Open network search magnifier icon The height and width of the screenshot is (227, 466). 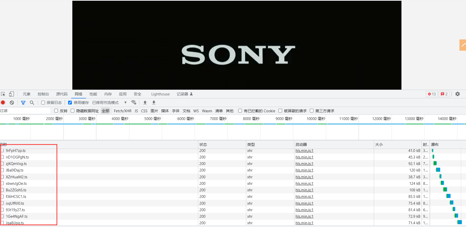point(32,102)
